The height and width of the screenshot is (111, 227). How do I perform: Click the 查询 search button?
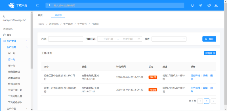click(x=209, y=39)
